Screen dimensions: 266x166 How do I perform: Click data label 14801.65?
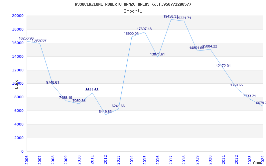coord(197,48)
